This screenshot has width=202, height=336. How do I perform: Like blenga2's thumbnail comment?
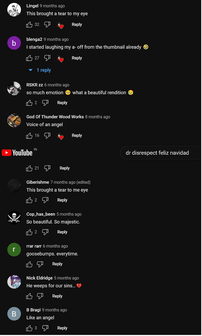(x=29, y=58)
